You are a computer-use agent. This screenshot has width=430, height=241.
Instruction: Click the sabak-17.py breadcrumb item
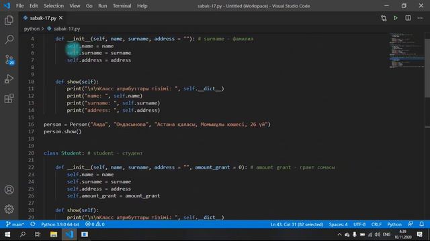pos(64,29)
